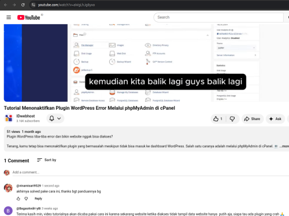Click phpMyAdmin icon in video
The width and height of the screenshot is (289, 216).
76,92
